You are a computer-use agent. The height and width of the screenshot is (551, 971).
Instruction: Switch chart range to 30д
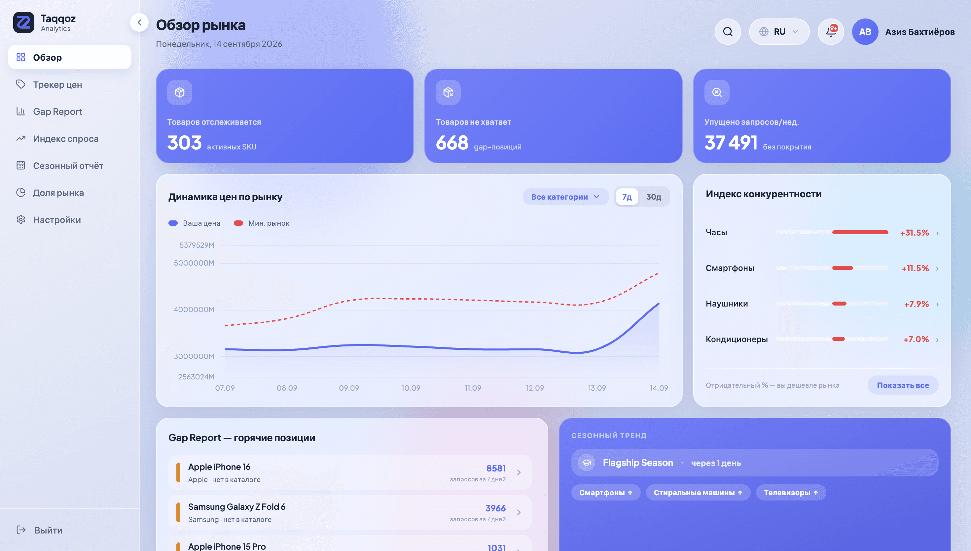click(x=654, y=197)
